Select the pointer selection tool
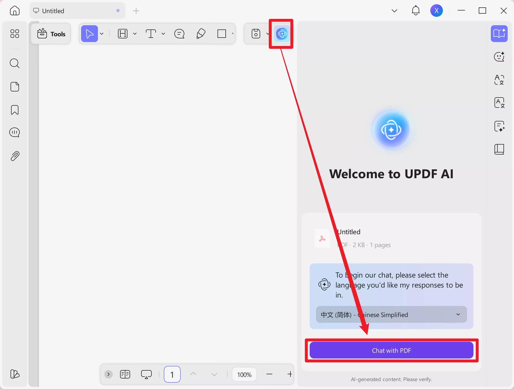This screenshot has width=514, height=389. click(90, 33)
